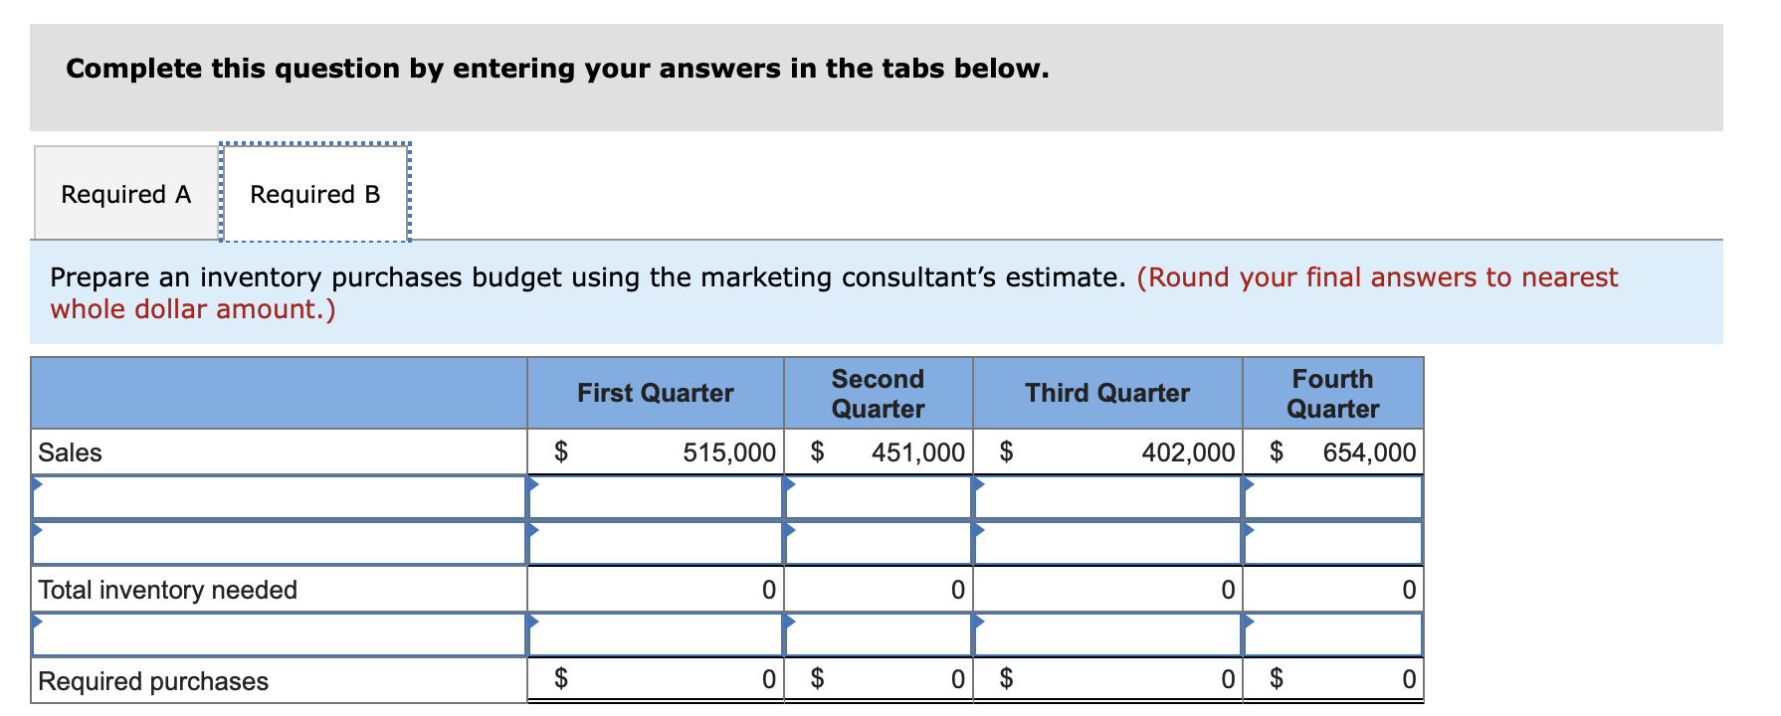The height and width of the screenshot is (716, 1781).
Task: Click Fourth Quarter cell in first blank row
Action: coord(1333,497)
